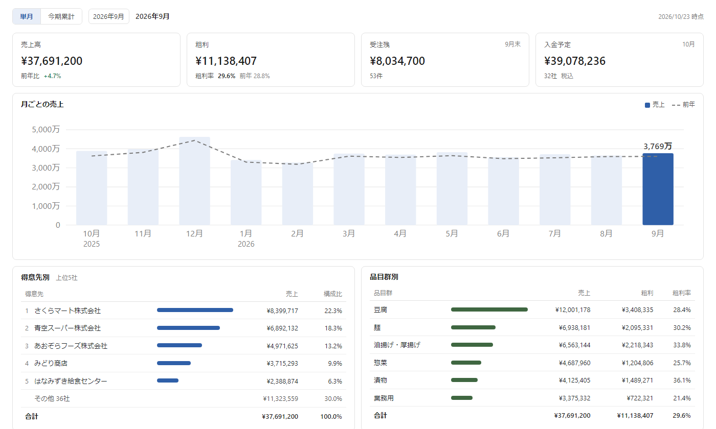716x429 pixels.
Task: Click the ¥722,321 gross profit value
Action: pyautogui.click(x=640, y=398)
